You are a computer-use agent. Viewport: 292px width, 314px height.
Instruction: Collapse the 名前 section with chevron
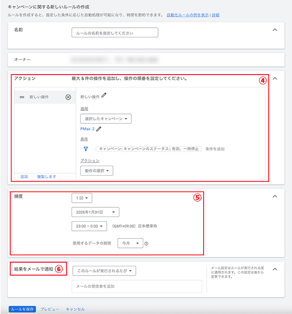pos(275,30)
